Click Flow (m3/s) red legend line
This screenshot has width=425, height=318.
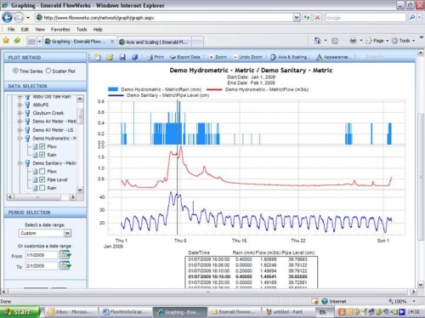(x=214, y=89)
